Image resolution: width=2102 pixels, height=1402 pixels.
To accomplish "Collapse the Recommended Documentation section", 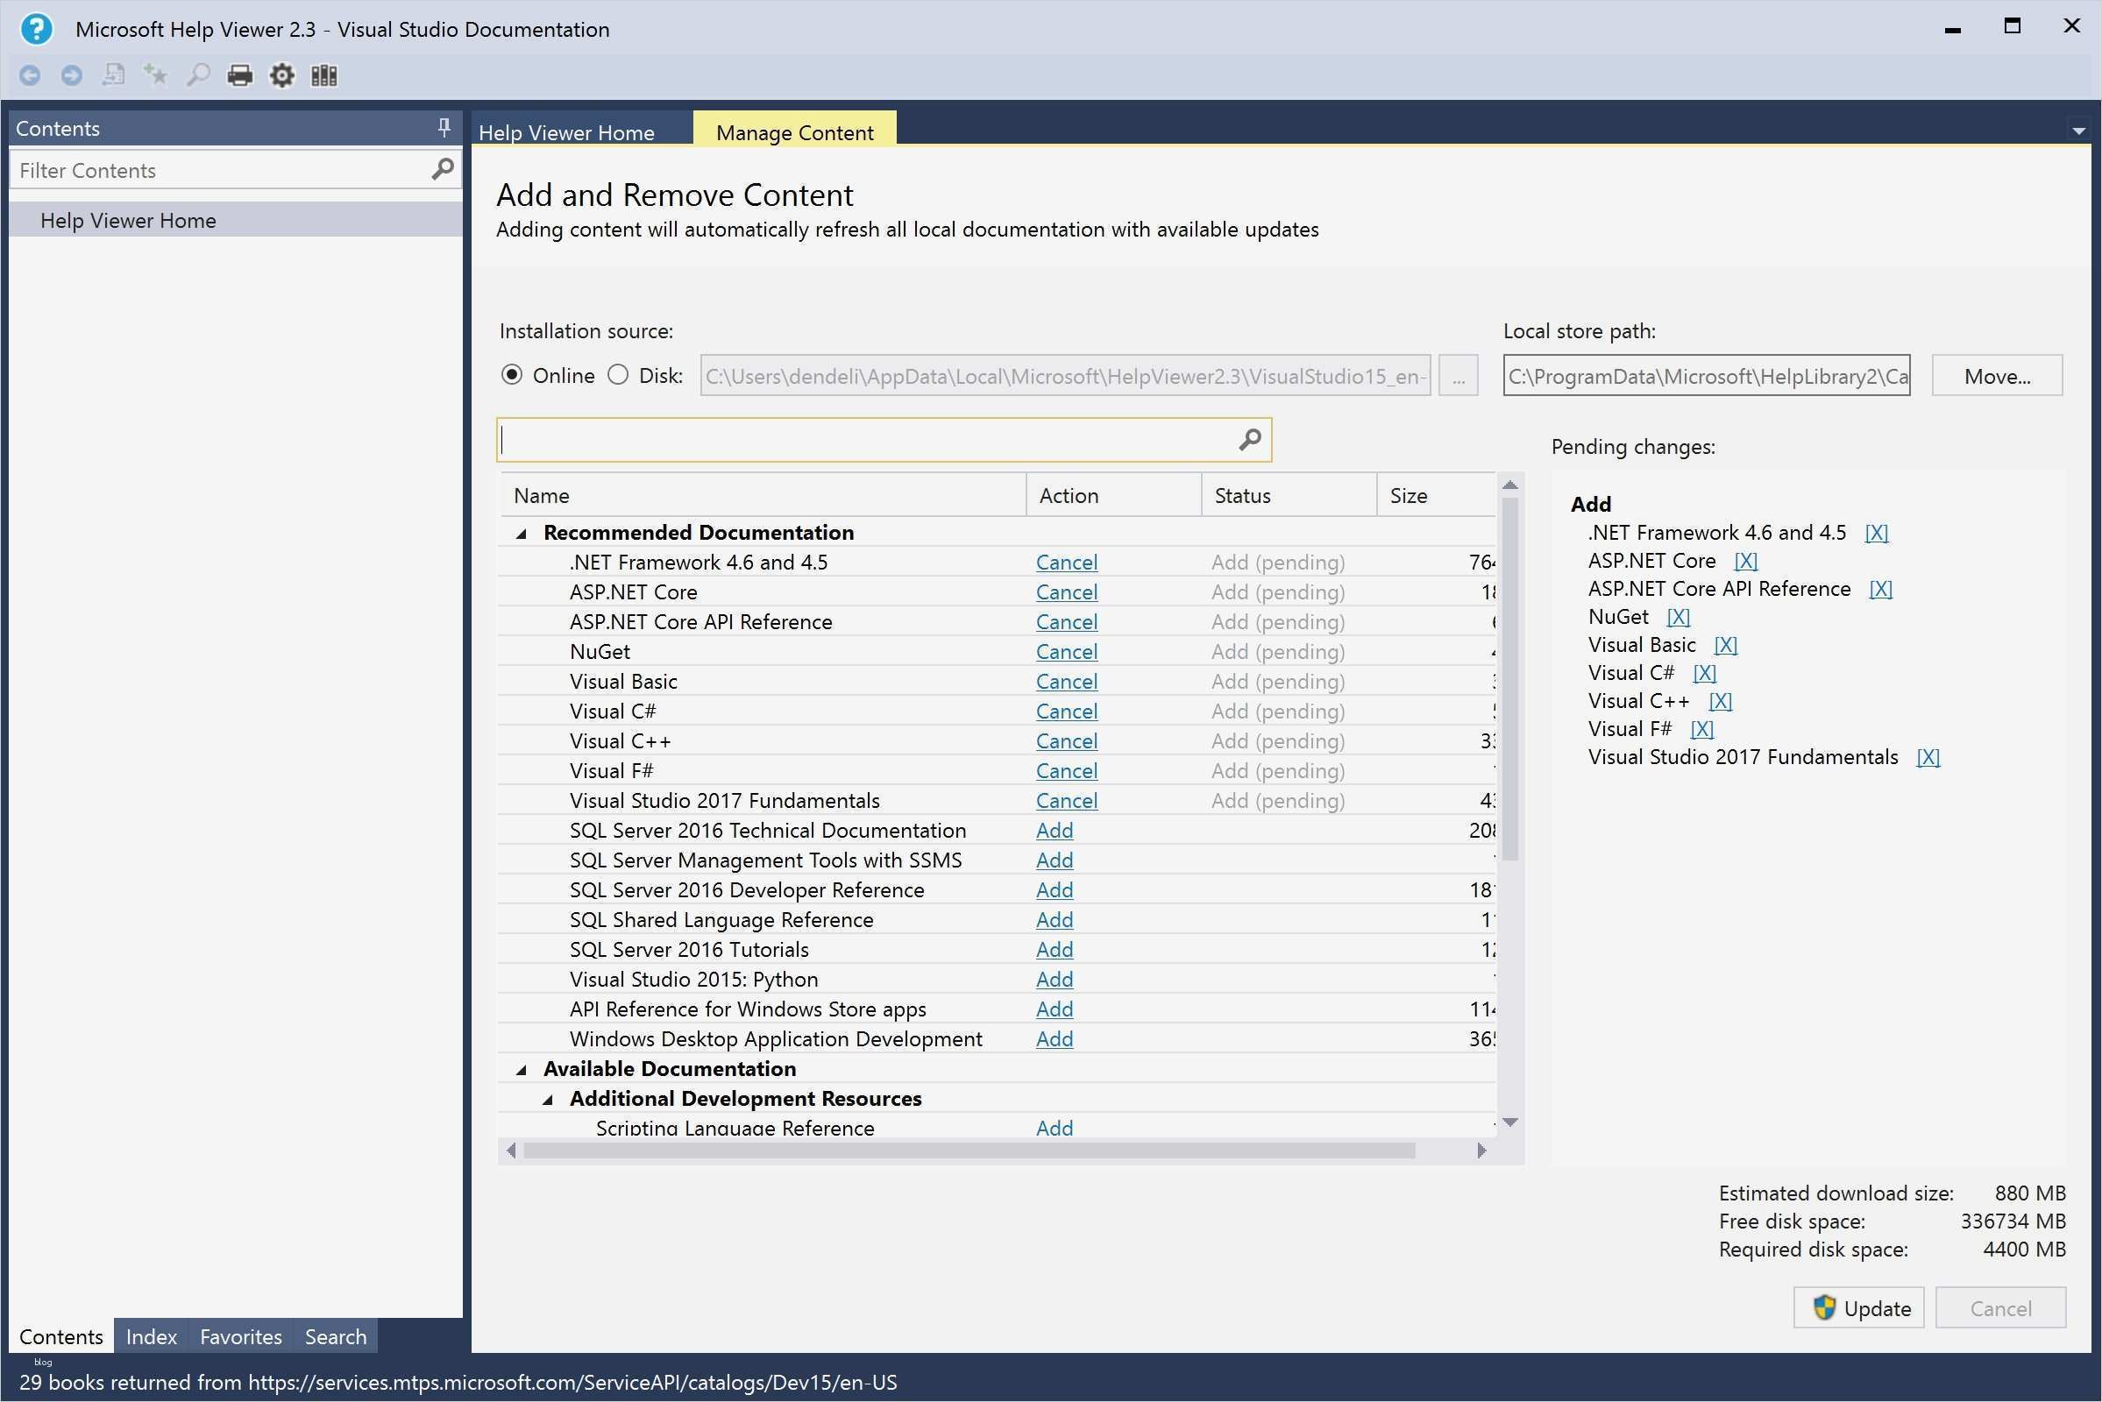I will 522,532.
